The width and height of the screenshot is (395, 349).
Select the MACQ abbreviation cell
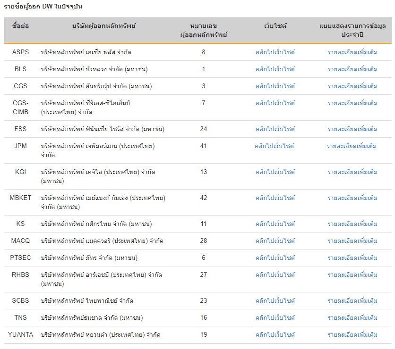coord(20,241)
